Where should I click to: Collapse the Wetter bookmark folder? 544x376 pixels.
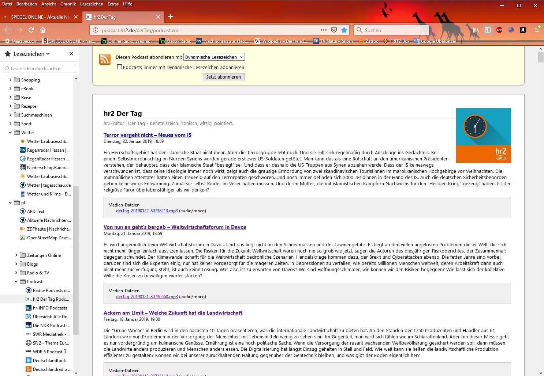[x=10, y=132]
